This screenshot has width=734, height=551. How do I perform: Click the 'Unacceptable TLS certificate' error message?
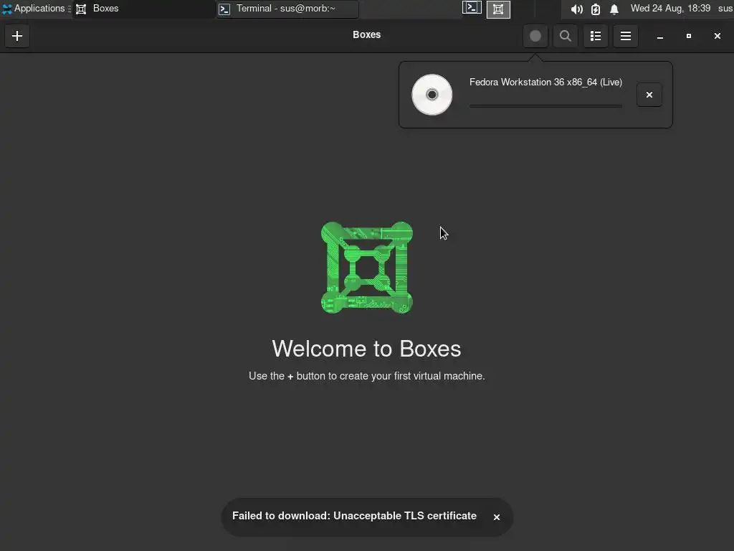point(354,516)
